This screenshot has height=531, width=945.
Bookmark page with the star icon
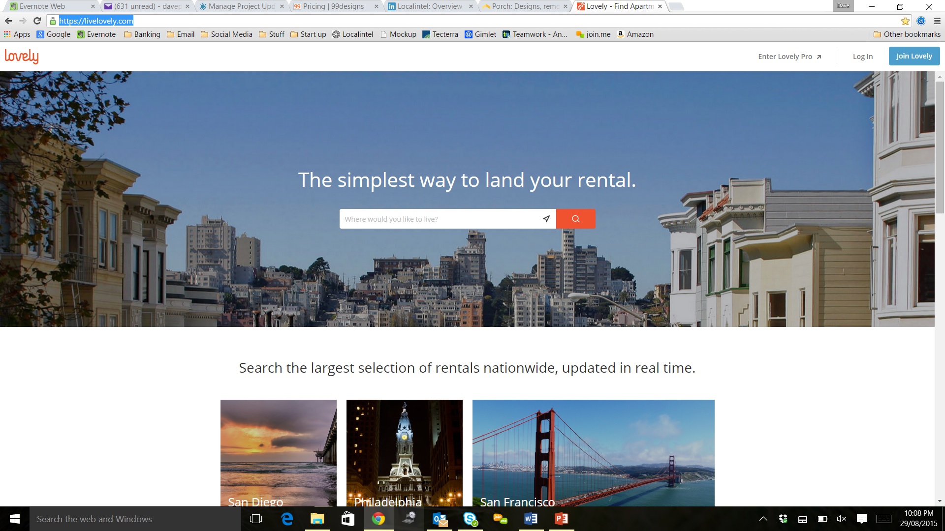905,21
